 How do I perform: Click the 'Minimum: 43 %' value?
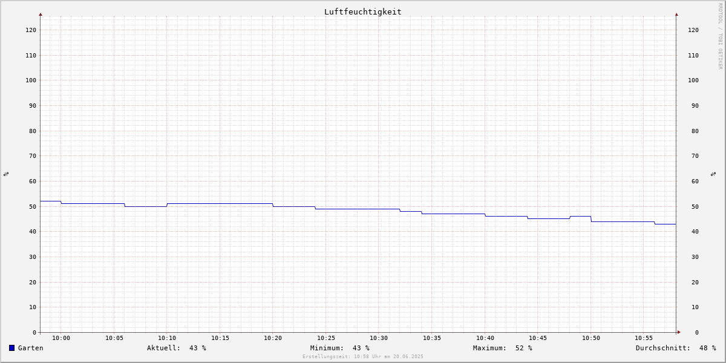pos(340,348)
